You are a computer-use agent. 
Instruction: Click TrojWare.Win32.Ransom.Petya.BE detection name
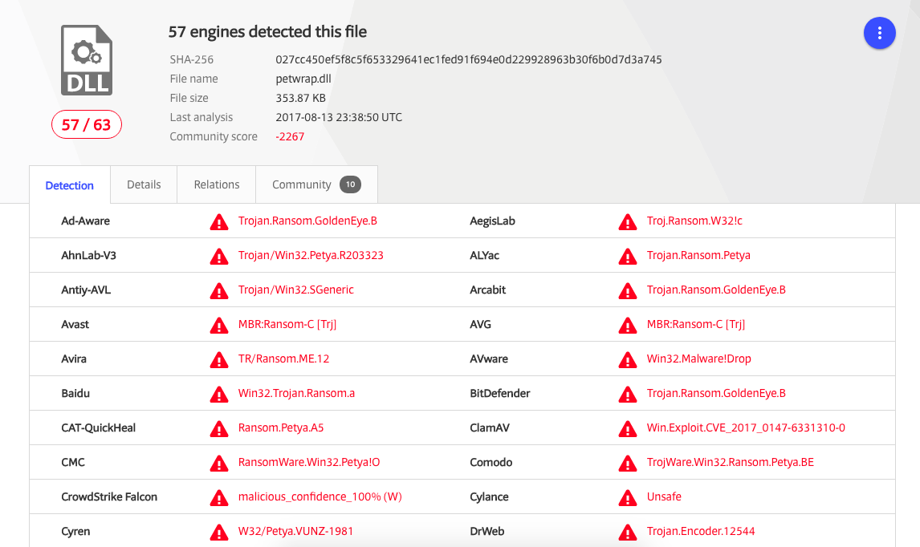click(730, 463)
